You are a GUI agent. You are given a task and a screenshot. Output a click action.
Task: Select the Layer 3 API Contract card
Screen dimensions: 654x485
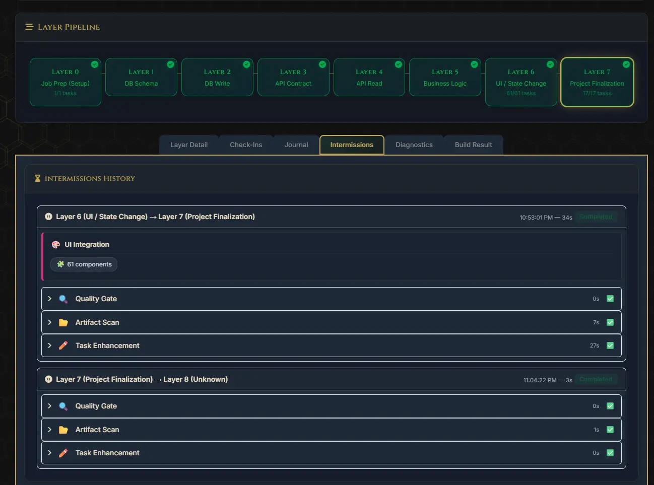[293, 77]
